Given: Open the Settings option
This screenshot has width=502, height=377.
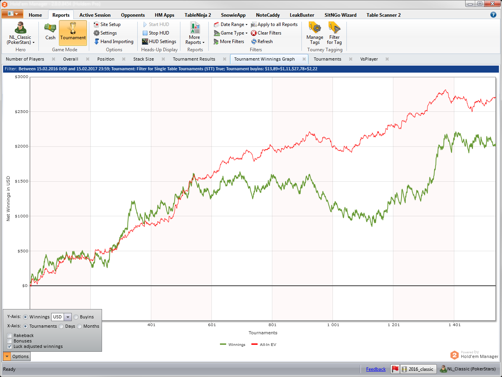Looking at the screenshot, I should click(105, 33).
